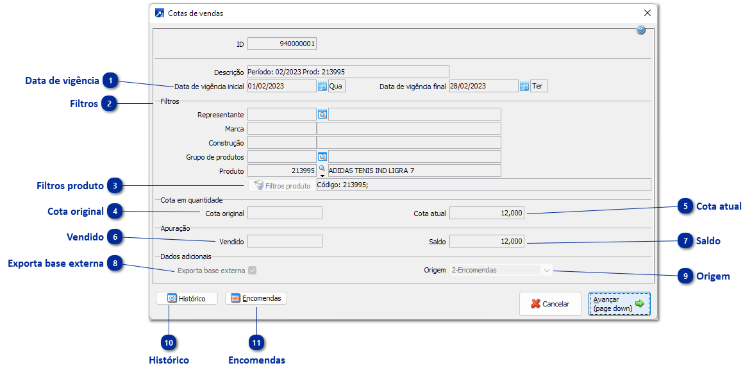
Task: Click the Representante lookup search icon
Action: pos(322,115)
